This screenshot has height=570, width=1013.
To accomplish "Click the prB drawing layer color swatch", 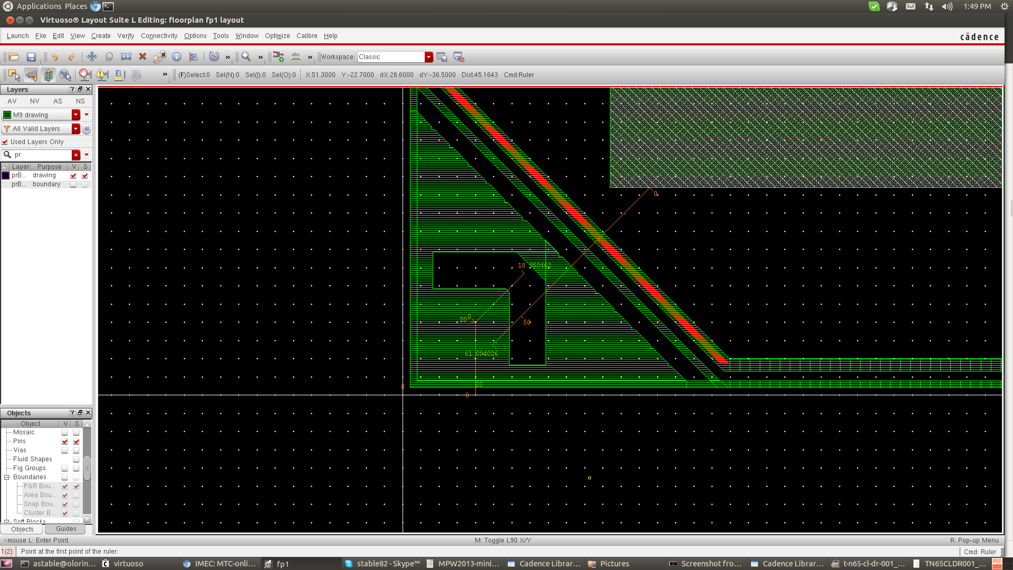I will 6,175.
